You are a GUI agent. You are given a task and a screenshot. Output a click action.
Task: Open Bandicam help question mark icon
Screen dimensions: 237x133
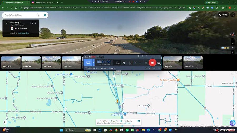point(146,56)
